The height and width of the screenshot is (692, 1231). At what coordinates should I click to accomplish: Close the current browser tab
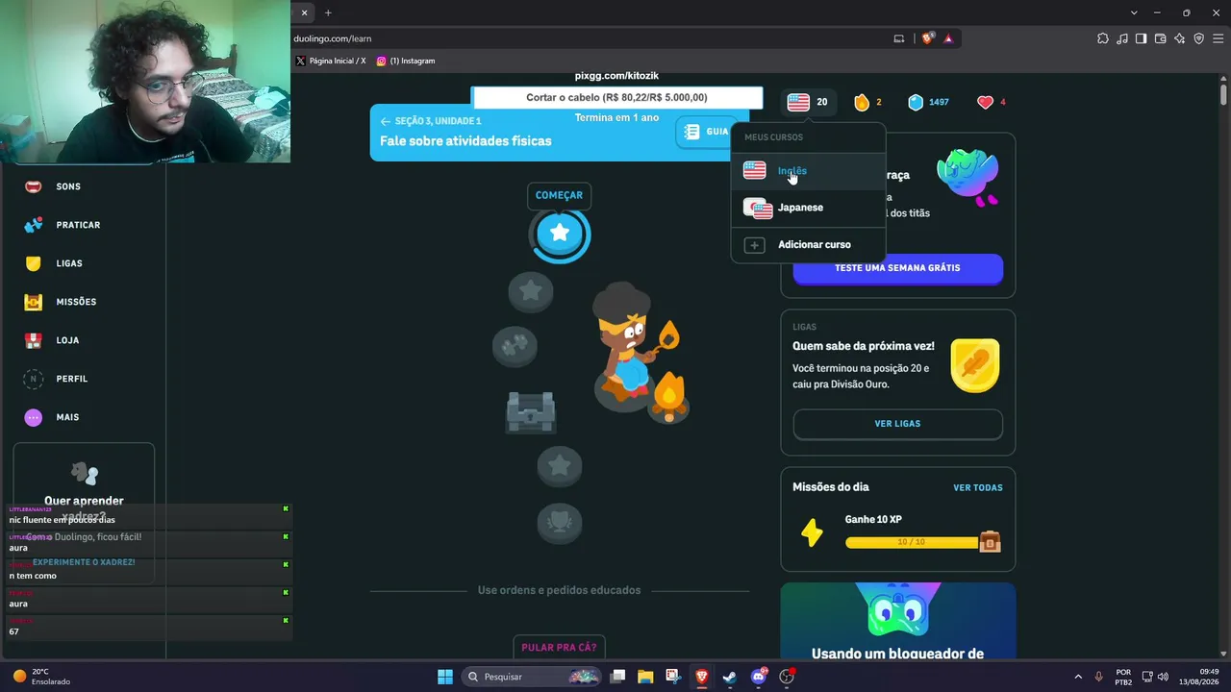click(x=305, y=12)
